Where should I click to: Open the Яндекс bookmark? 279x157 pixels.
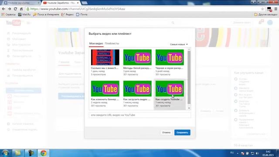pyautogui.click(x=68, y=14)
